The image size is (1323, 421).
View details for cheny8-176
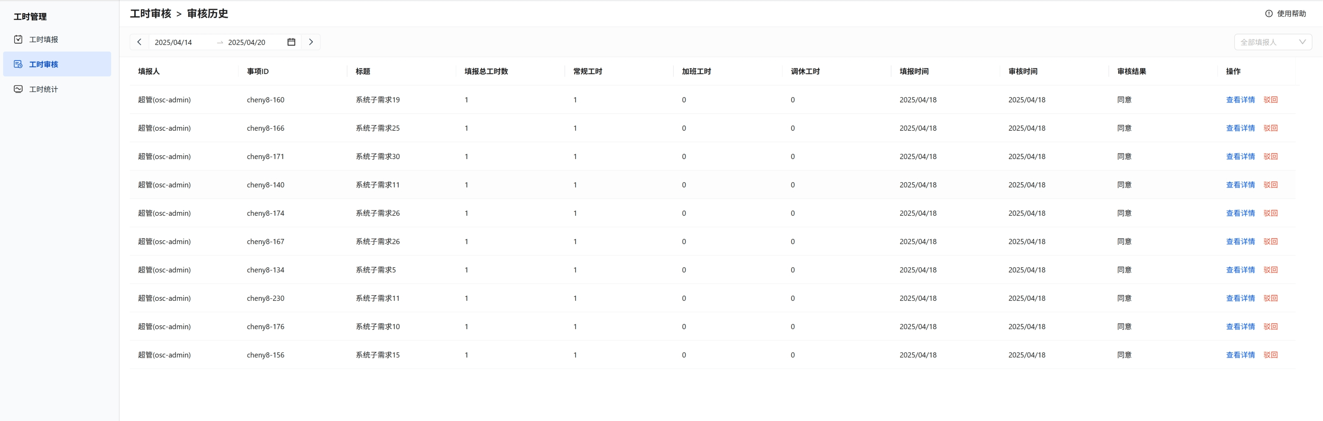pyautogui.click(x=1240, y=327)
